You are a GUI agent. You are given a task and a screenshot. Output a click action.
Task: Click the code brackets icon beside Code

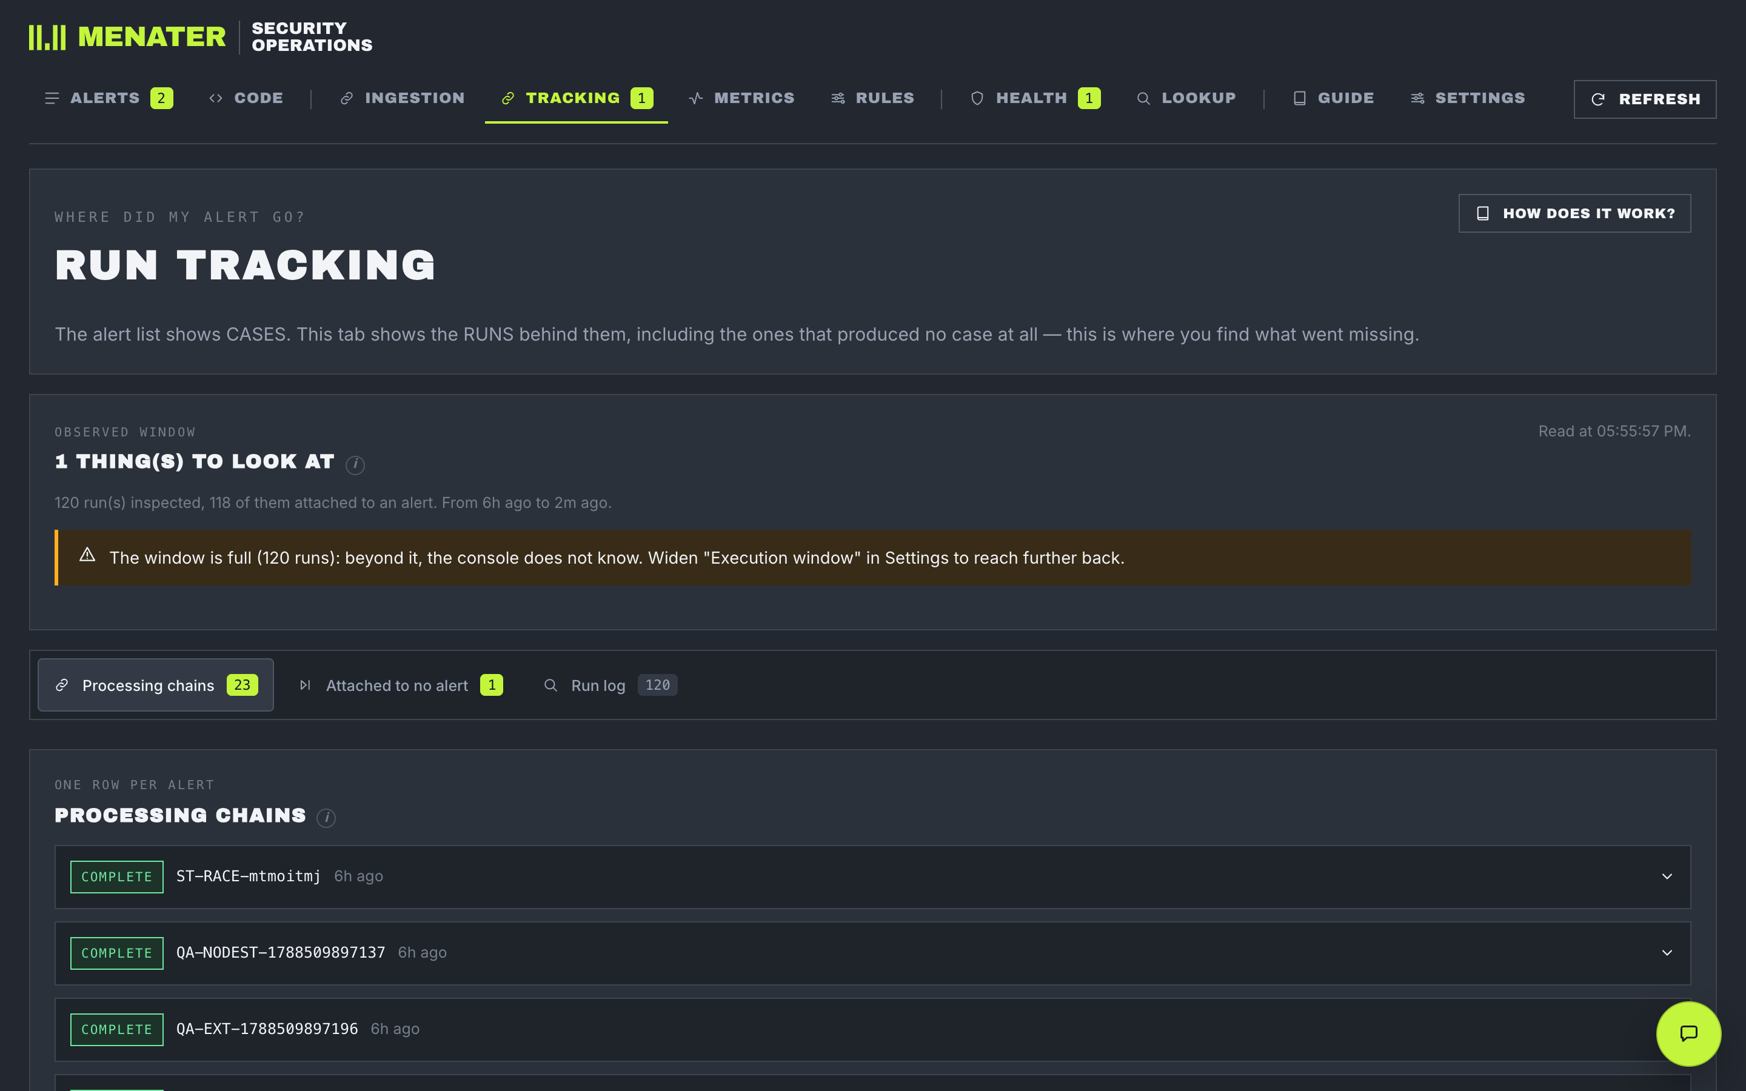point(216,98)
